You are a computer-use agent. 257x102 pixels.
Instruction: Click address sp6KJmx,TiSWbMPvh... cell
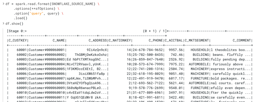[87, 78]
